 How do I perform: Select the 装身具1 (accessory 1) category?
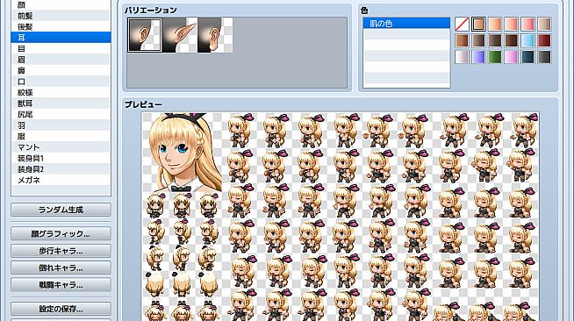pos(61,158)
